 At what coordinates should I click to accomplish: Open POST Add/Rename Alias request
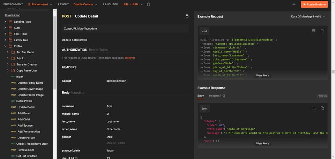pos(29,132)
